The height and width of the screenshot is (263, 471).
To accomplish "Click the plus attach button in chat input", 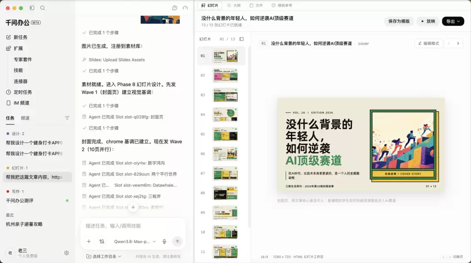I will (x=89, y=241).
